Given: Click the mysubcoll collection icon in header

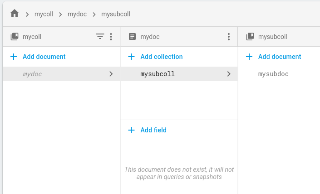Looking at the screenshot, I should 250,37.
